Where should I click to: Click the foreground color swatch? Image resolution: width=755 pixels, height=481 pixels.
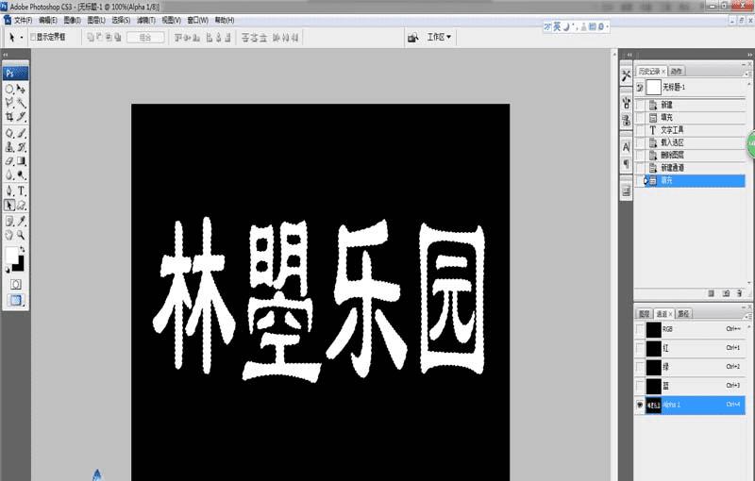11,255
